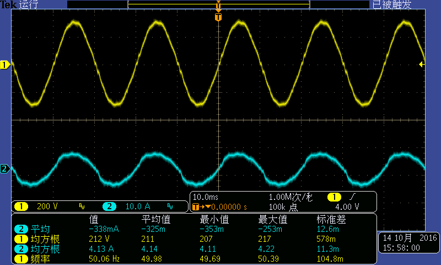Click the 10.0ms horizontal scale readout
Screen dimensions: 441x265
point(205,197)
